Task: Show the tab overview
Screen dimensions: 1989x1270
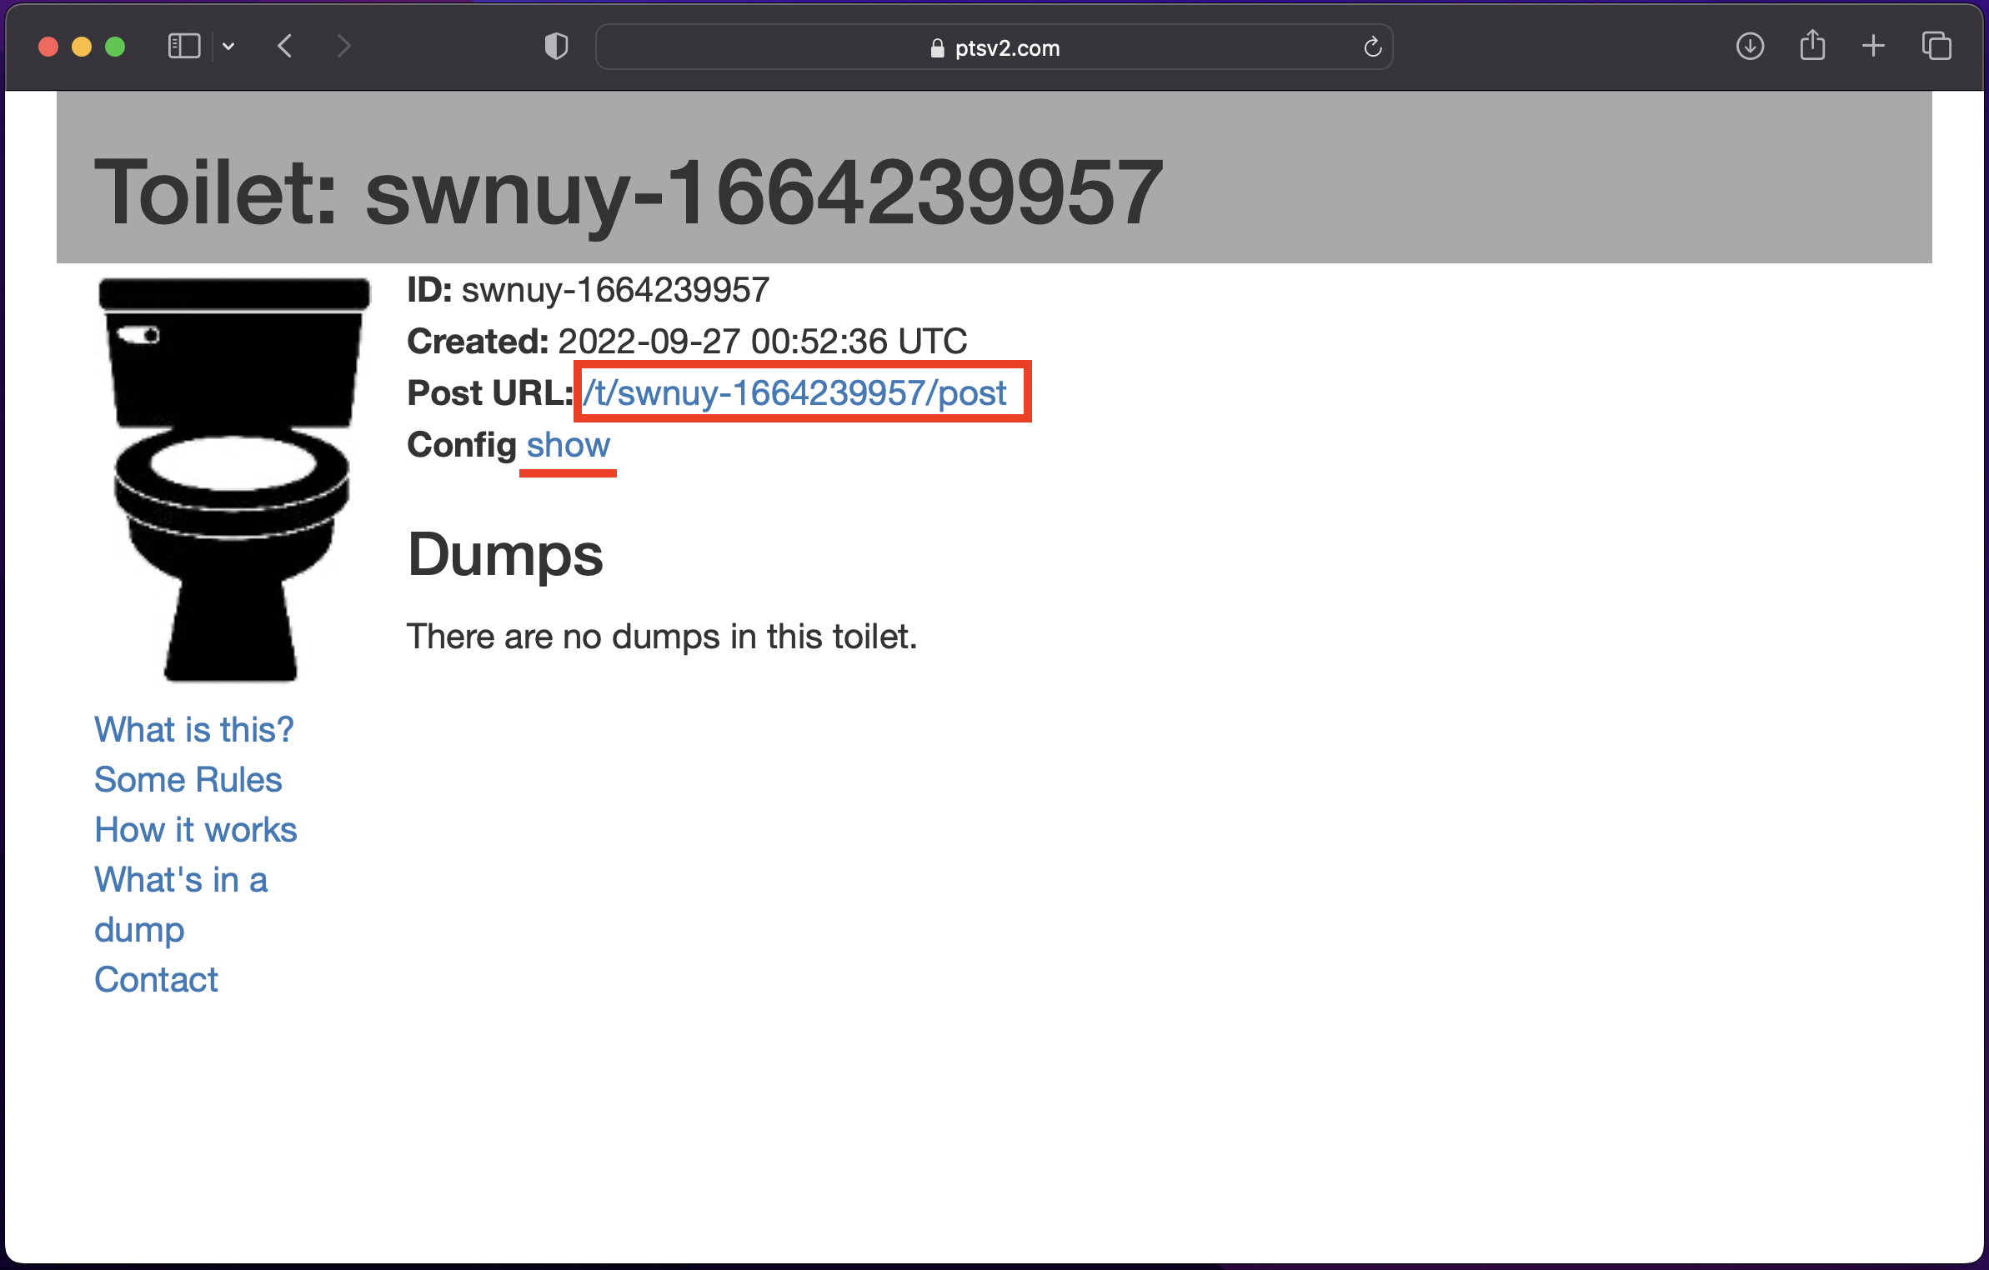Action: pos(1936,46)
